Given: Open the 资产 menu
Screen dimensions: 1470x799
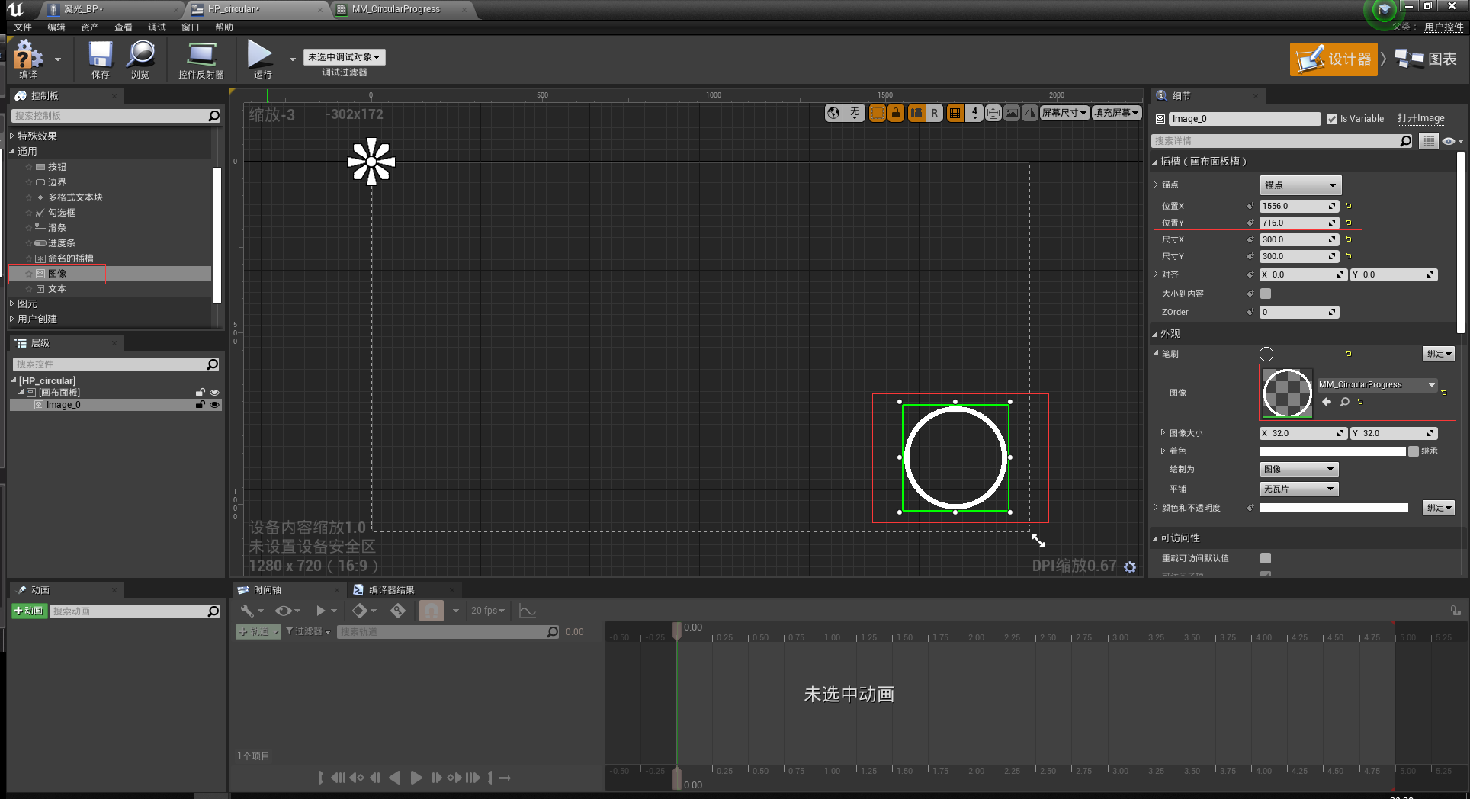Looking at the screenshot, I should click(x=90, y=27).
